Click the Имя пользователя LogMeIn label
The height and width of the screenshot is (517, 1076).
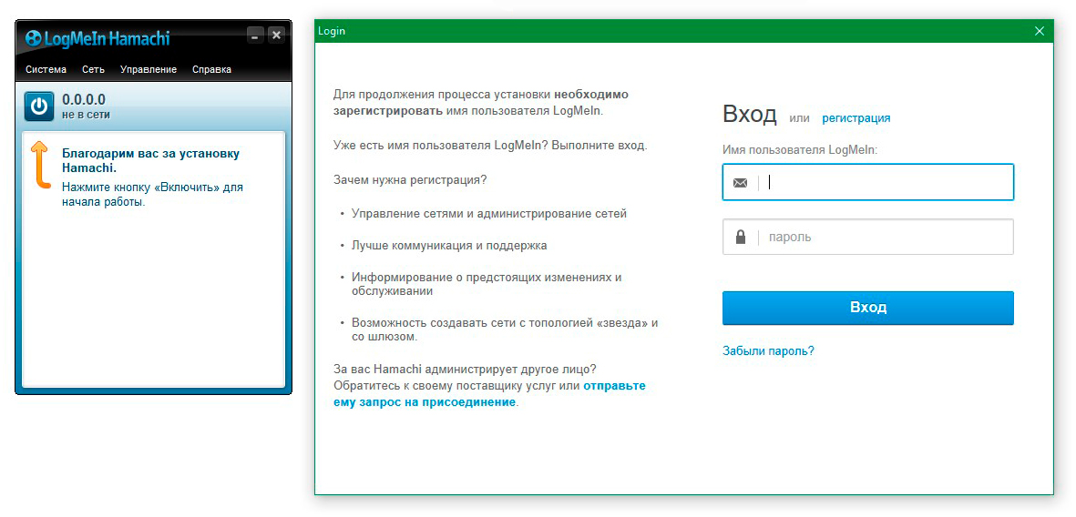click(x=800, y=149)
